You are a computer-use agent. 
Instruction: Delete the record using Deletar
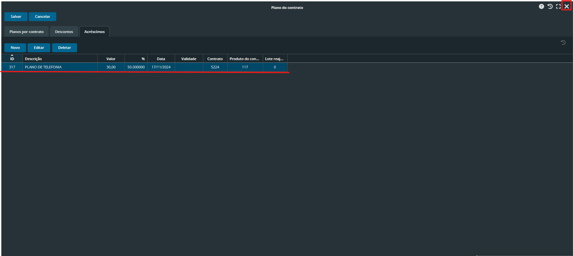65,48
